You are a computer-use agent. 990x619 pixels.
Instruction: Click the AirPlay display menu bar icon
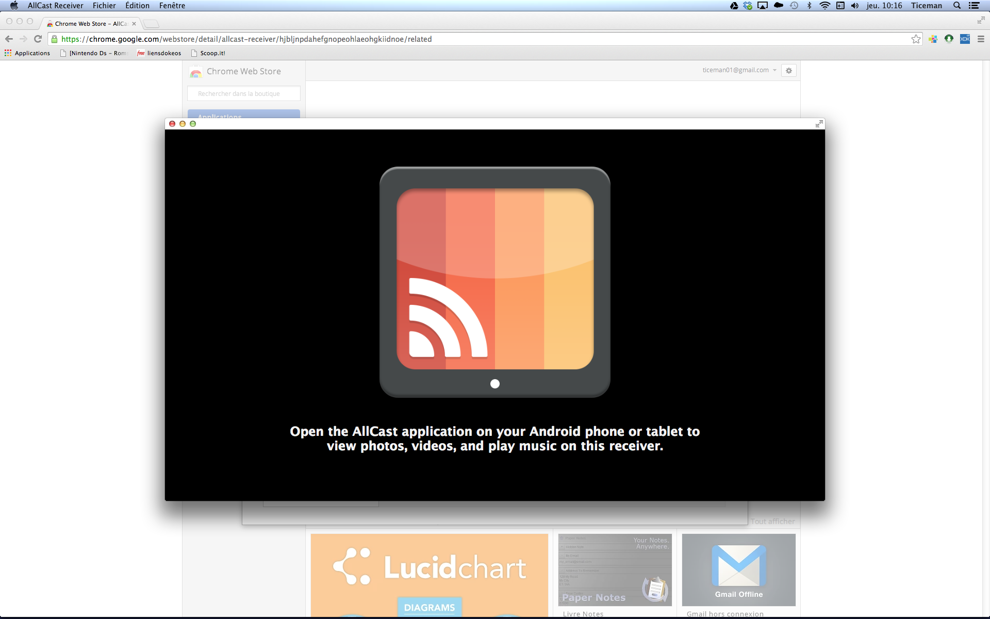(x=763, y=6)
